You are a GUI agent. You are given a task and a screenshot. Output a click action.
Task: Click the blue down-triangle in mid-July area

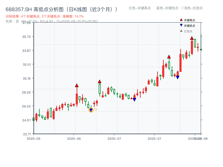pos(134,99)
